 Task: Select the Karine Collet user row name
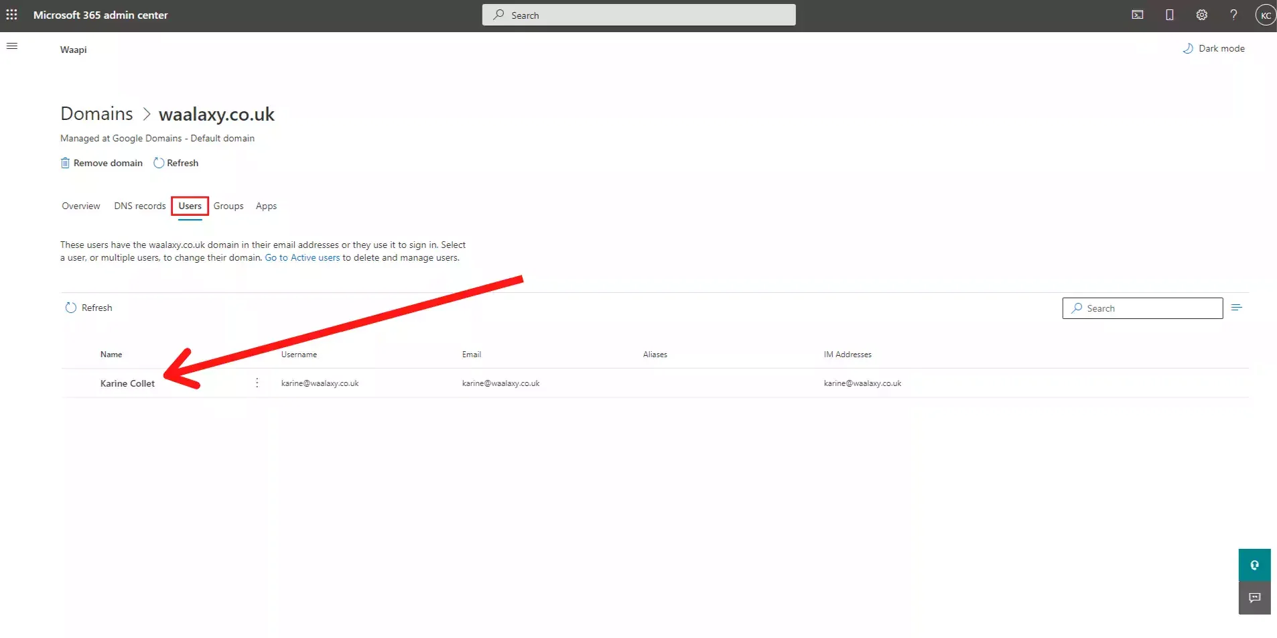pyautogui.click(x=127, y=383)
